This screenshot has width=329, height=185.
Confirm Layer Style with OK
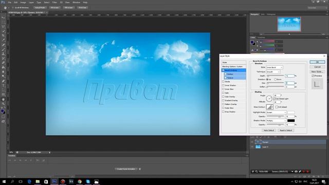tap(317, 62)
